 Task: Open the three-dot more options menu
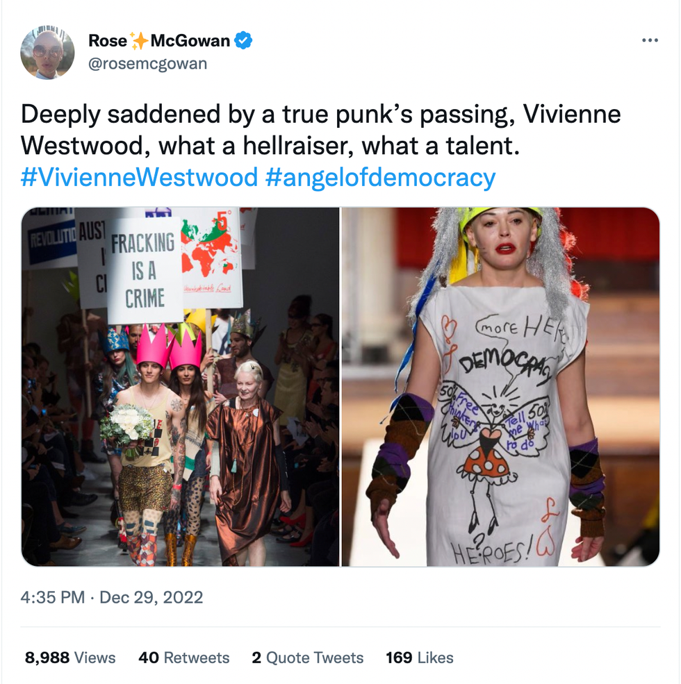(650, 40)
